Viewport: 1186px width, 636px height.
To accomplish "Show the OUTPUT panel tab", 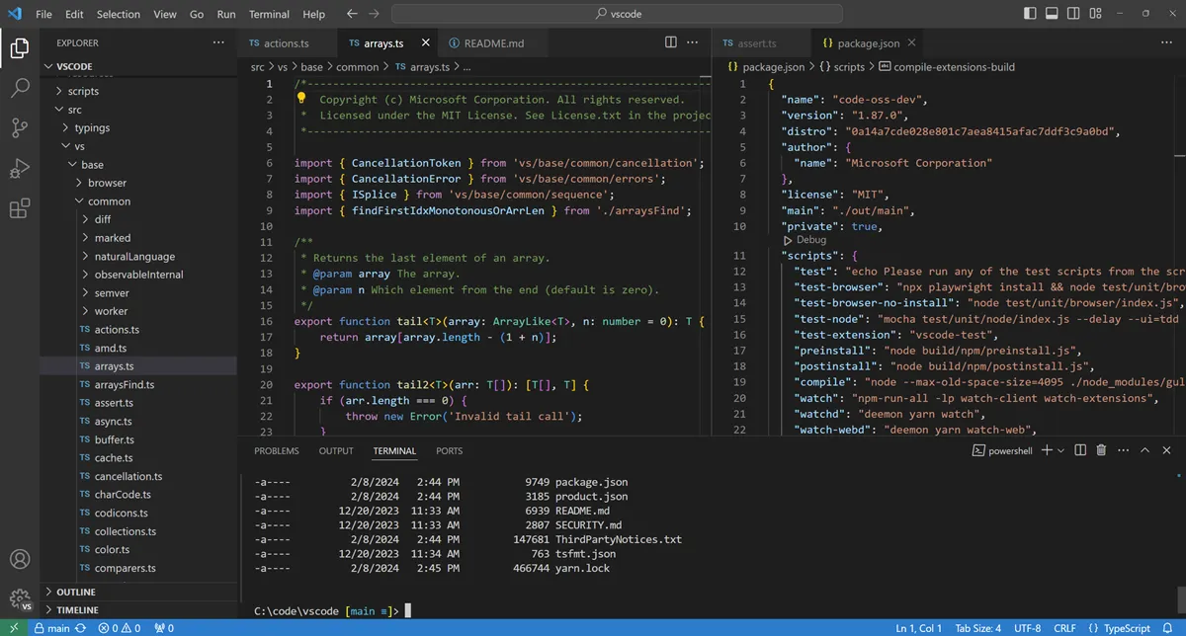I will pyautogui.click(x=336, y=450).
